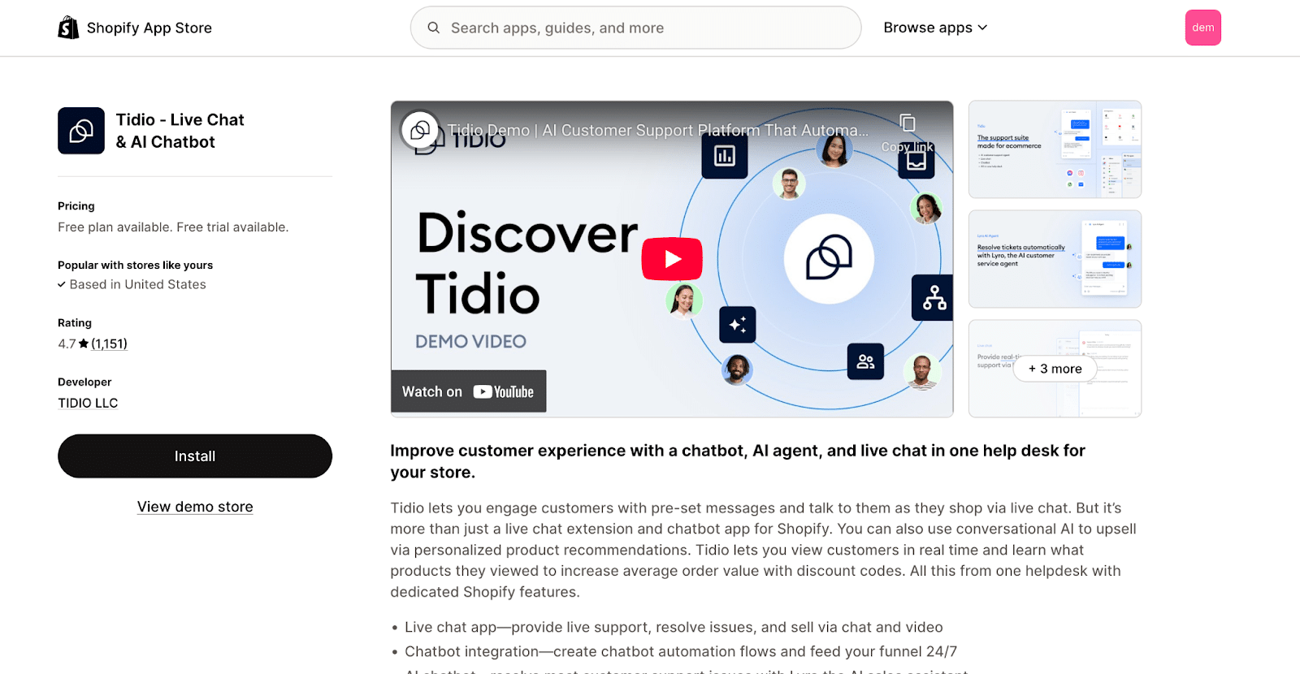Open the 1,151 reviews link
1300x674 pixels.
(x=109, y=343)
